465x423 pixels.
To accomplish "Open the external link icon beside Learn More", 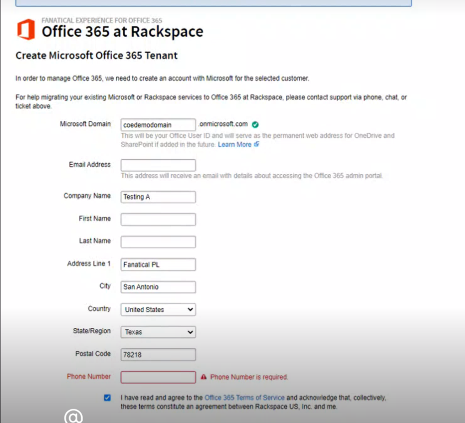I will [x=257, y=144].
